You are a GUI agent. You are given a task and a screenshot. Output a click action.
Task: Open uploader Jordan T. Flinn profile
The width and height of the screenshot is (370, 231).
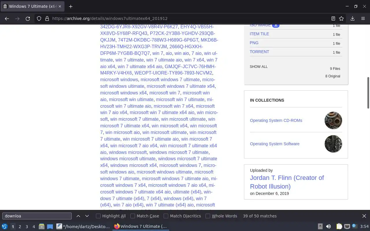(287, 182)
